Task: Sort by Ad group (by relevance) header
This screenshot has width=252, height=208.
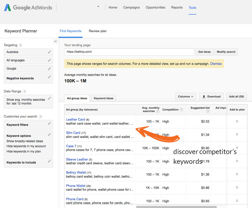Action: coord(82,110)
